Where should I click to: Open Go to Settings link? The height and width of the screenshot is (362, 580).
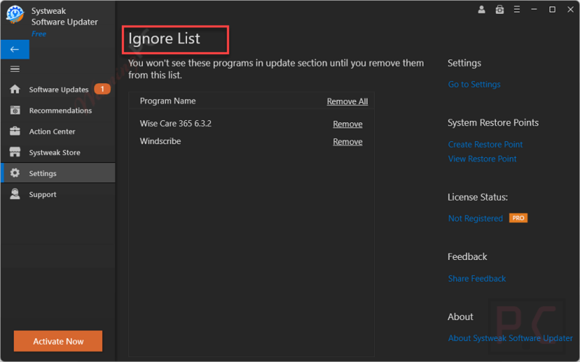pyautogui.click(x=474, y=84)
